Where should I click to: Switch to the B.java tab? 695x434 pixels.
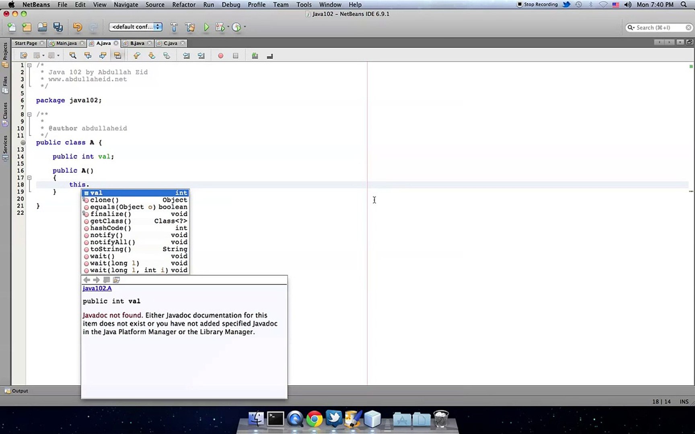pos(137,43)
